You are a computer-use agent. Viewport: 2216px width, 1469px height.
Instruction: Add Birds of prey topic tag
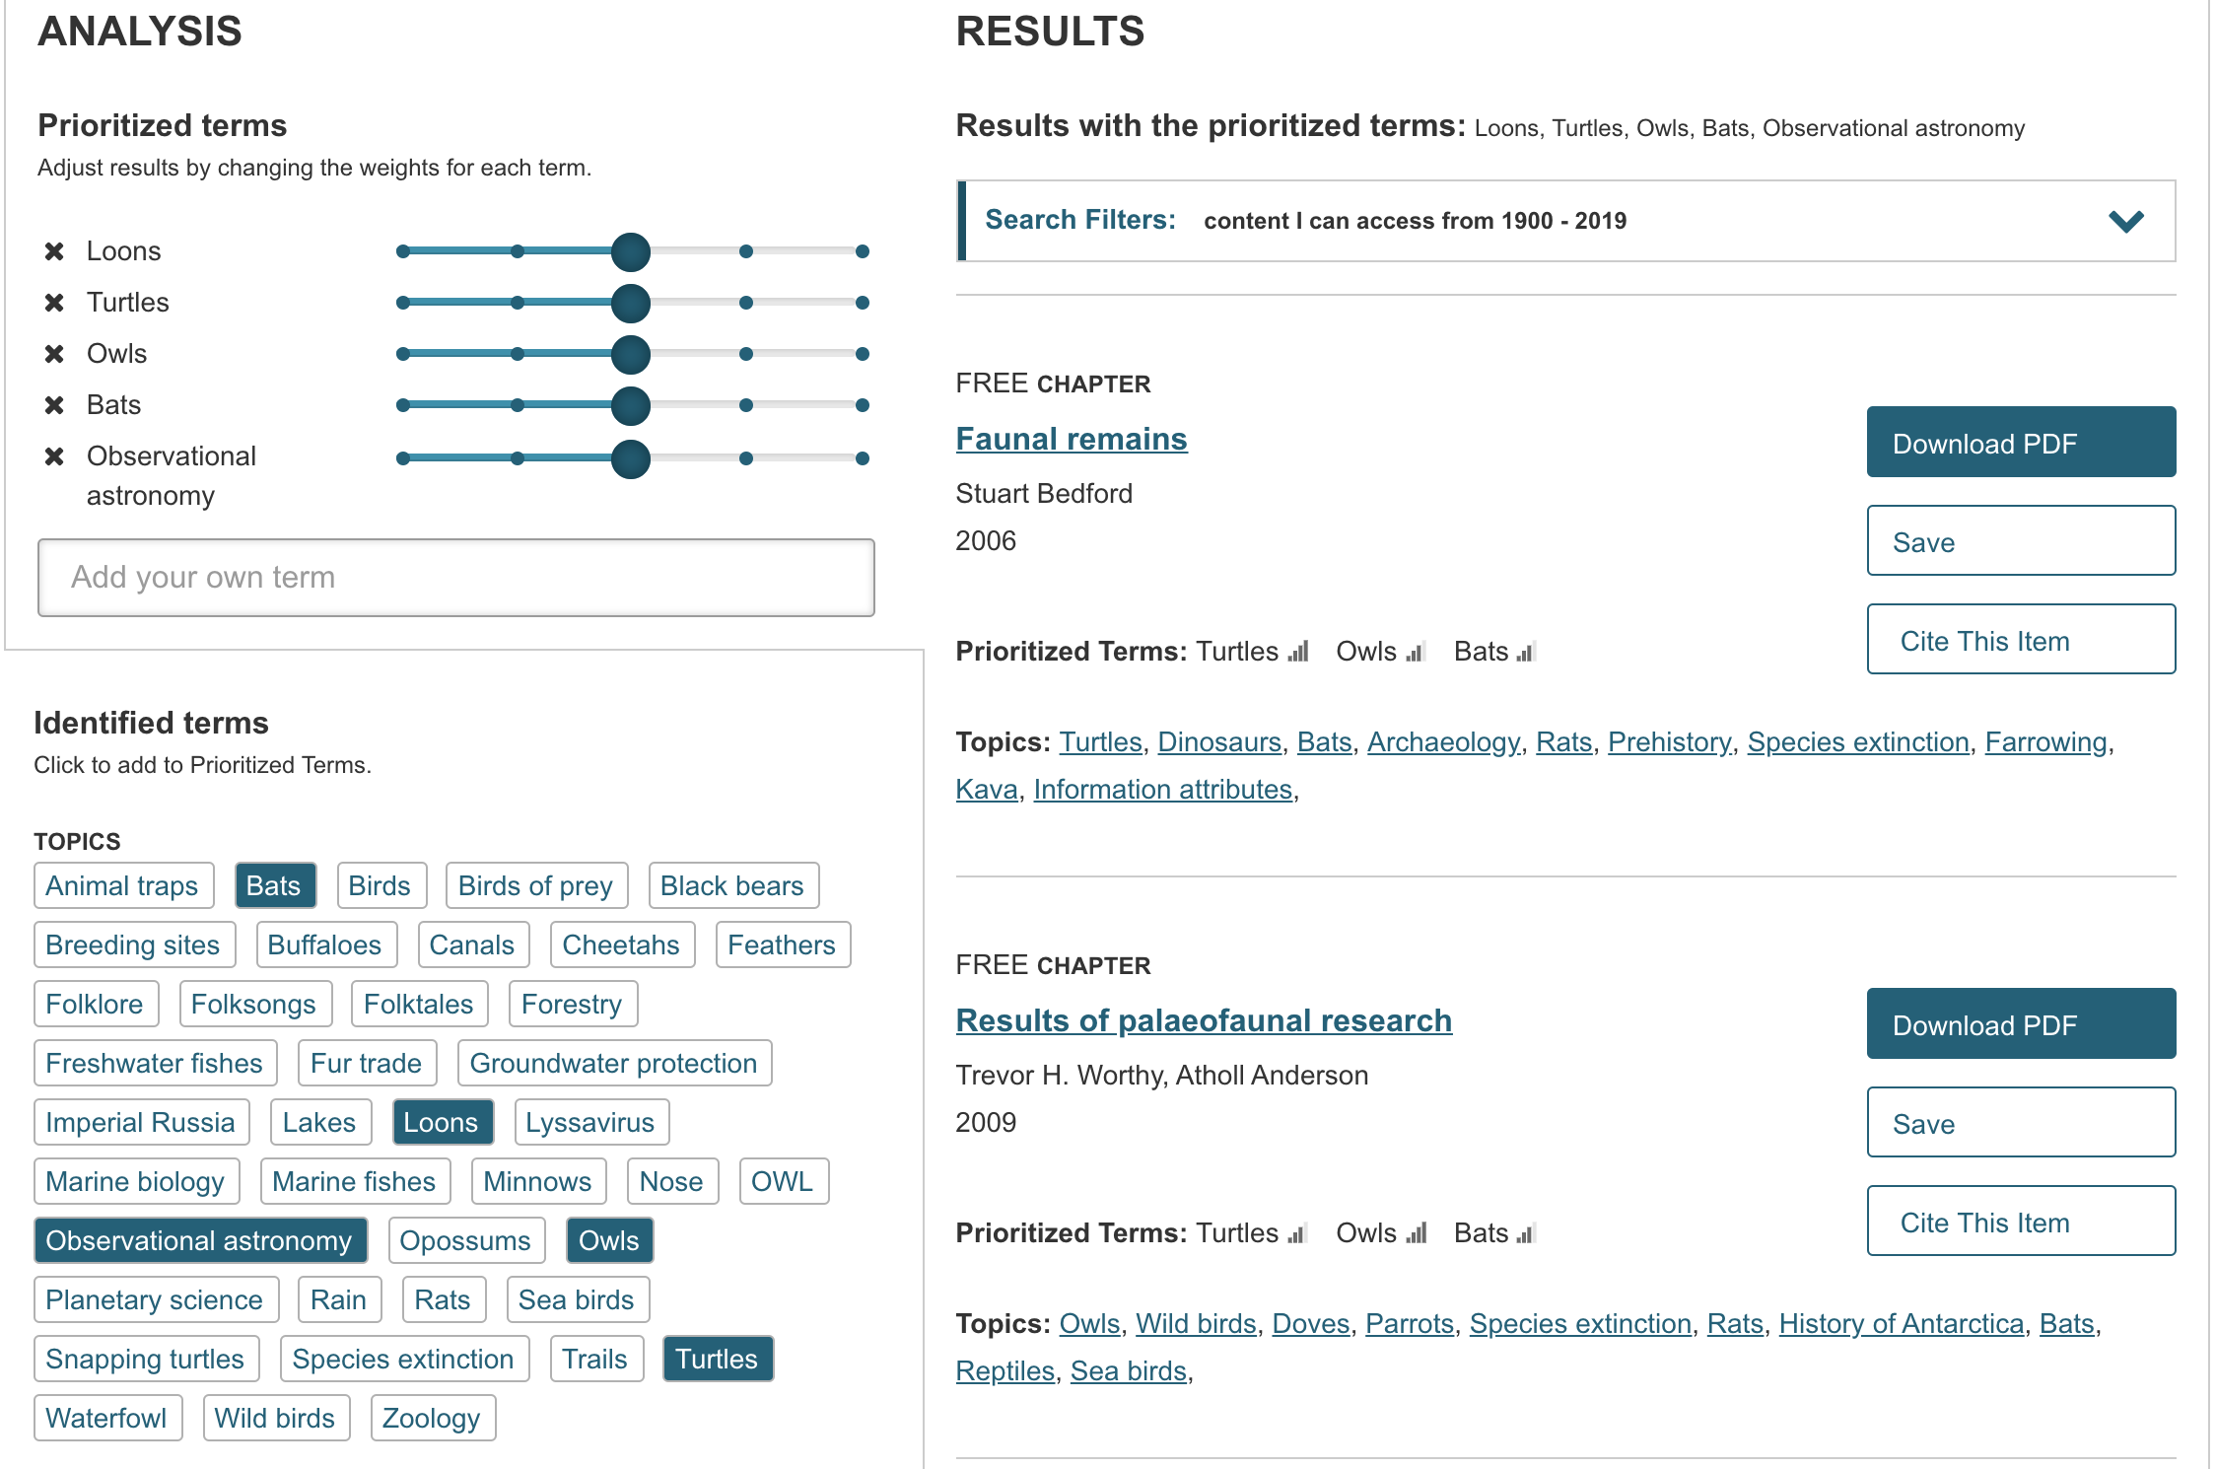point(536,885)
